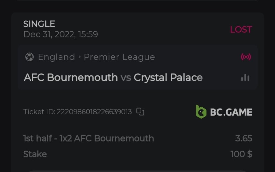This screenshot has width=275, height=172.
Task: Click the soccer ball sport icon
Action: coord(29,57)
